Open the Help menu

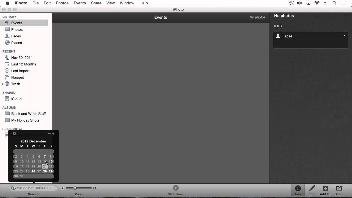point(144,3)
